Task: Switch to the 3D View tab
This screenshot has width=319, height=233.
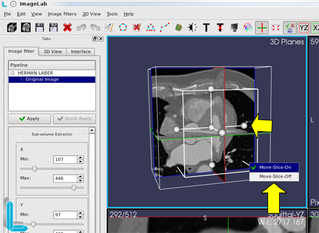Action: pos(53,52)
